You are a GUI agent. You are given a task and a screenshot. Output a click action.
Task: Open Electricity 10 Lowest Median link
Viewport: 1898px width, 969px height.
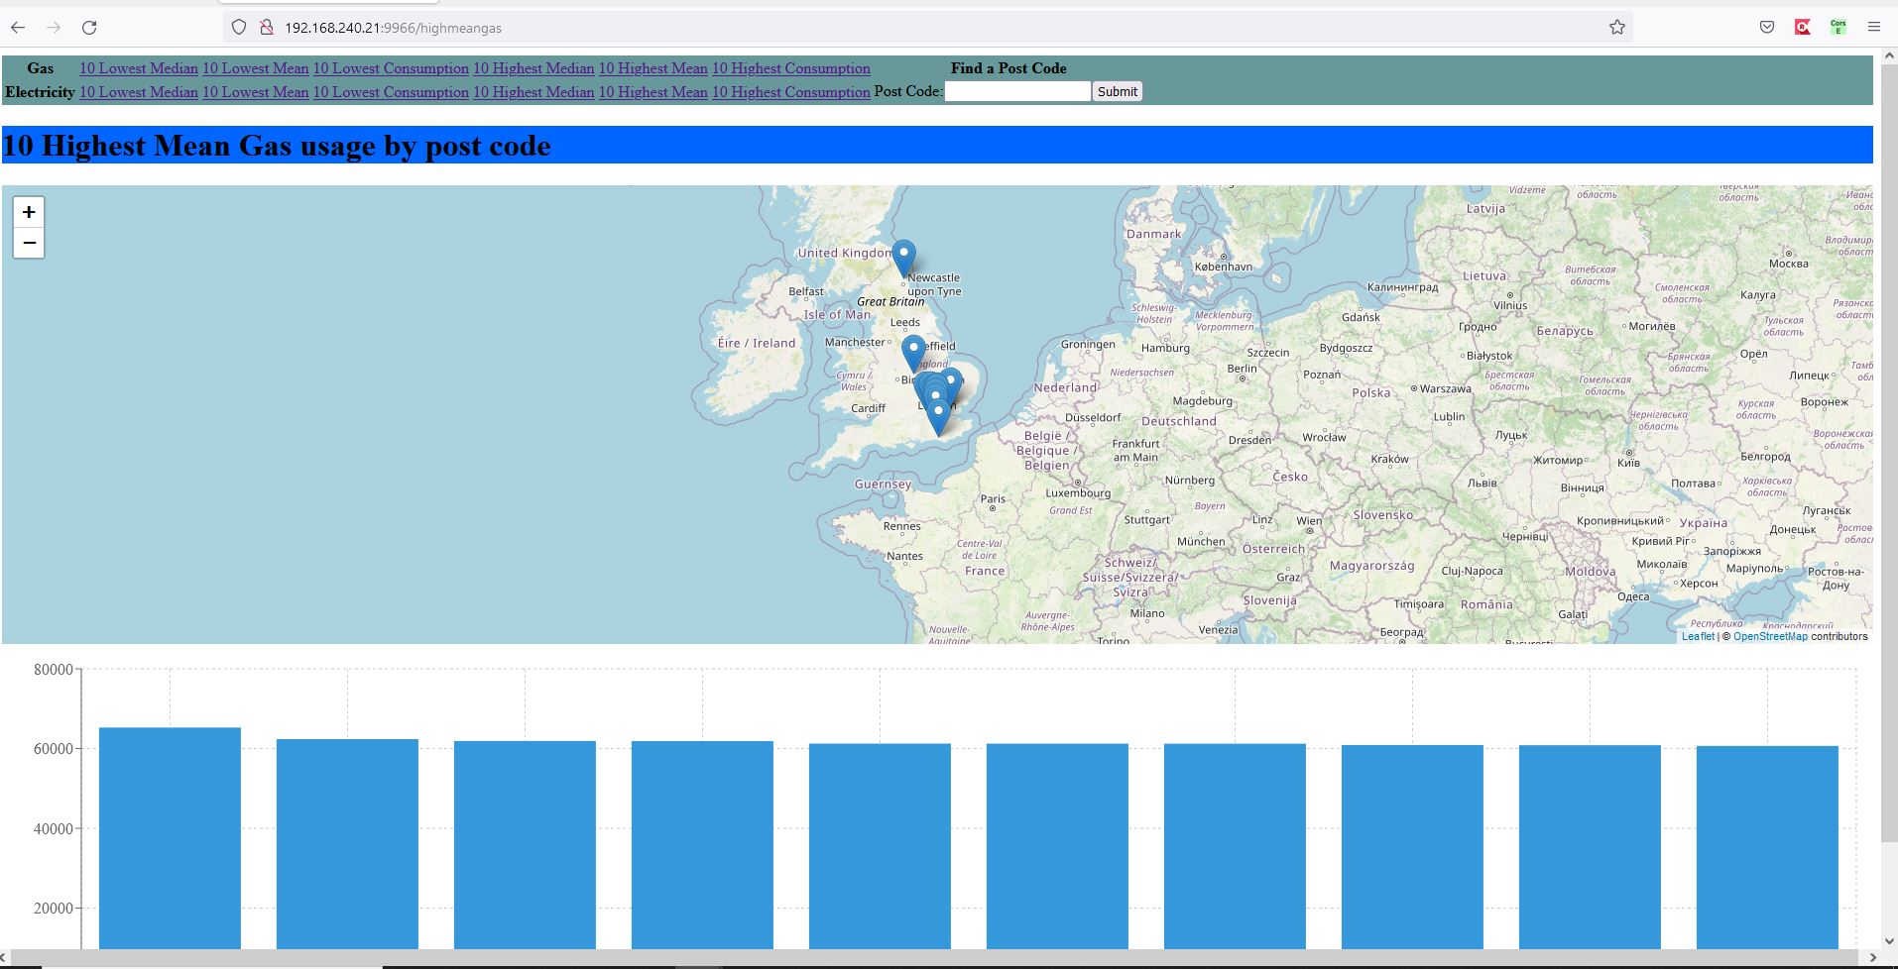click(x=139, y=92)
